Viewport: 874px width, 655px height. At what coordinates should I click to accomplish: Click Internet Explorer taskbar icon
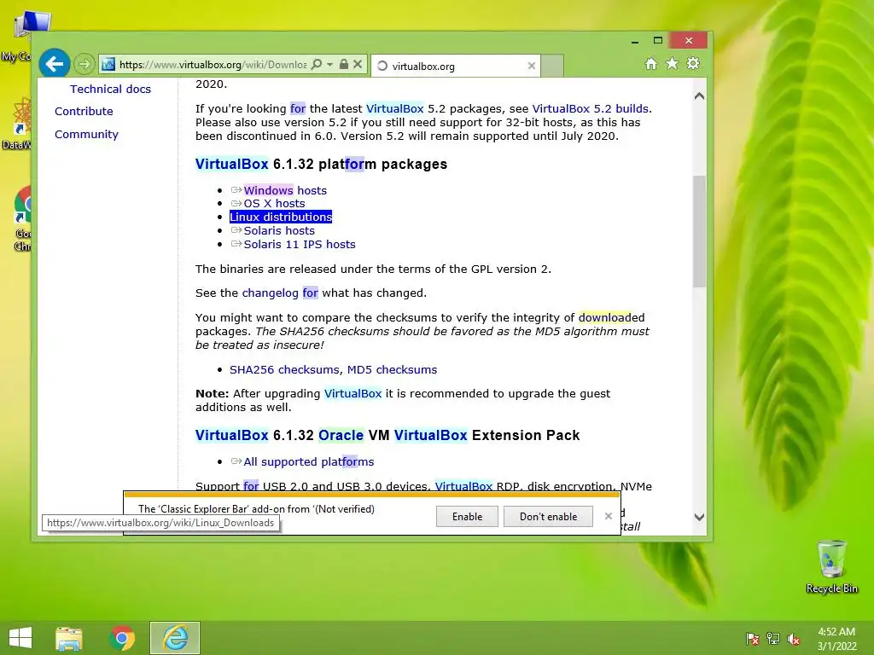pyautogui.click(x=175, y=638)
